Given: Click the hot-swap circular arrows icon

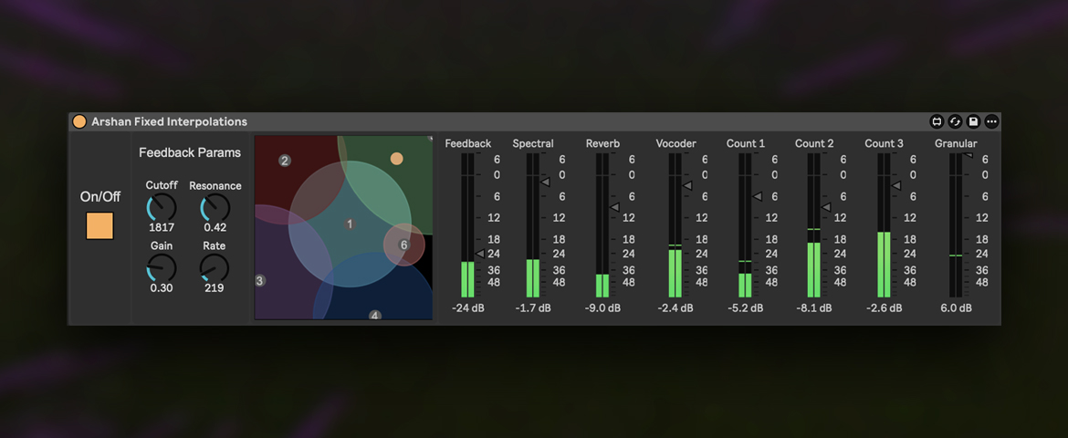Looking at the screenshot, I should click(x=955, y=122).
